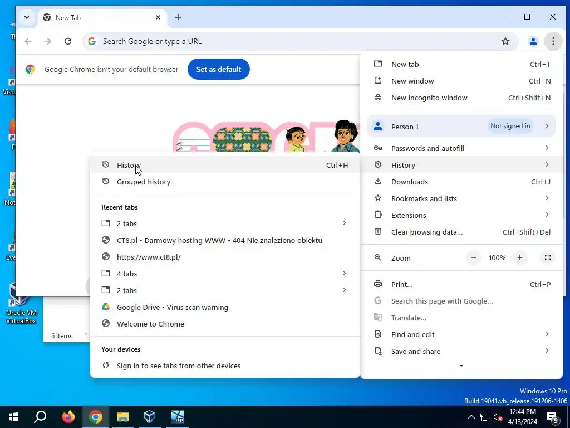Image resolution: width=570 pixels, height=428 pixels.
Task: Show hidden tray icons chevron
Action: 471,417
